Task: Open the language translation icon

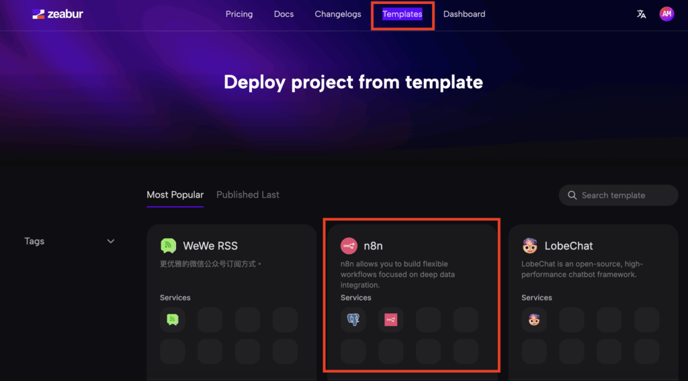Action: 642,14
